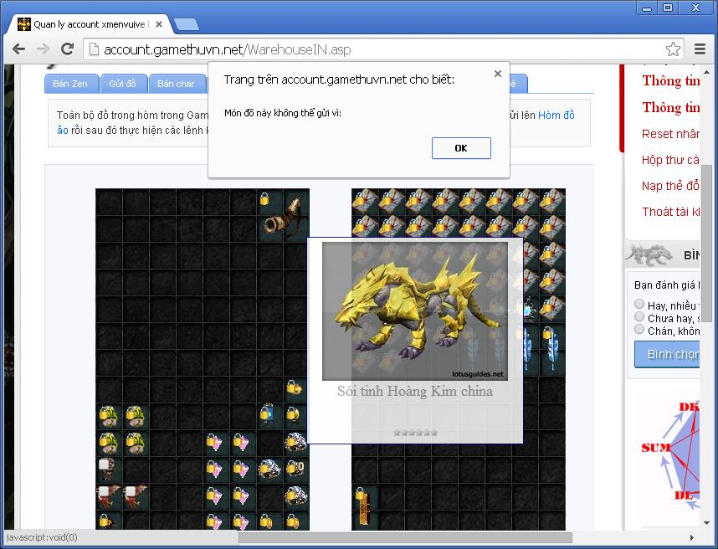This screenshot has width=718, height=549.
Task: Maximize the Chrome window
Action: [668, 8]
